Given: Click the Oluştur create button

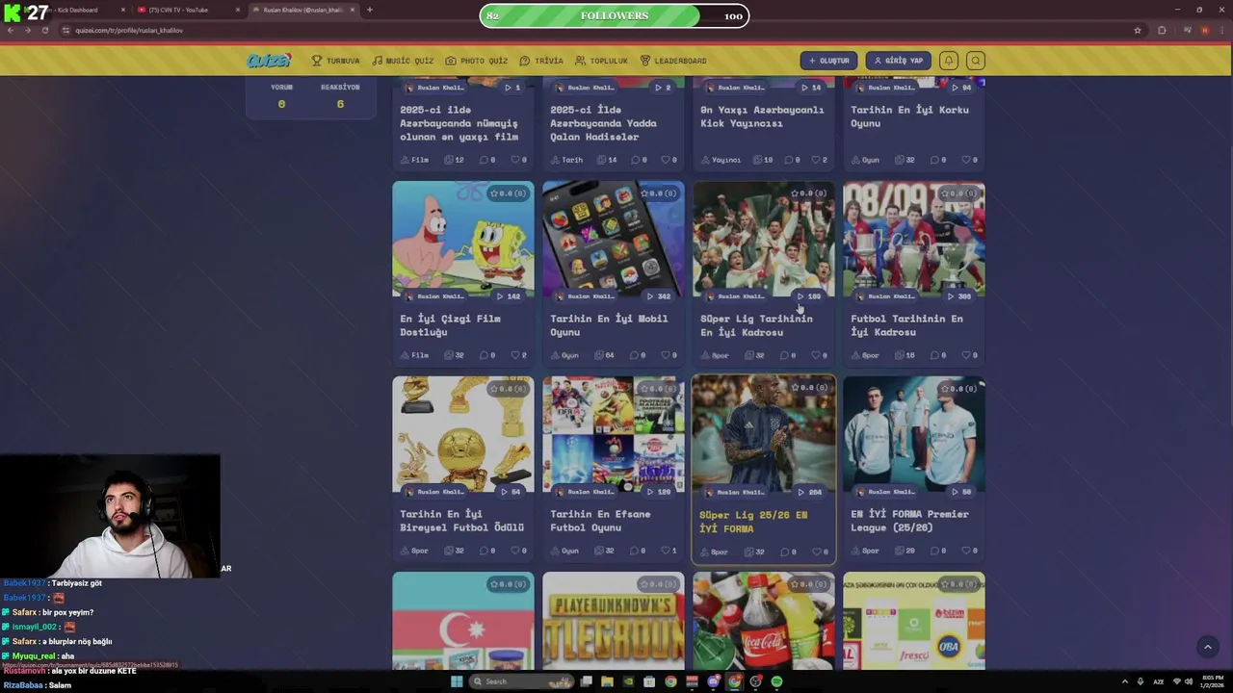Looking at the screenshot, I should pos(828,61).
